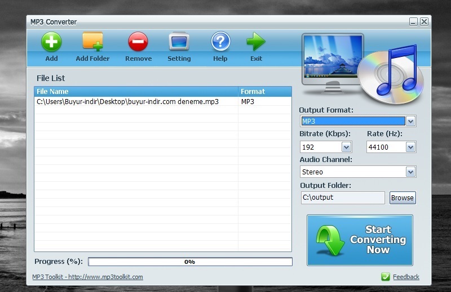This screenshot has height=292, width=451.
Task: Expand the Rate (Hz) dropdown arrow
Action: pos(411,147)
